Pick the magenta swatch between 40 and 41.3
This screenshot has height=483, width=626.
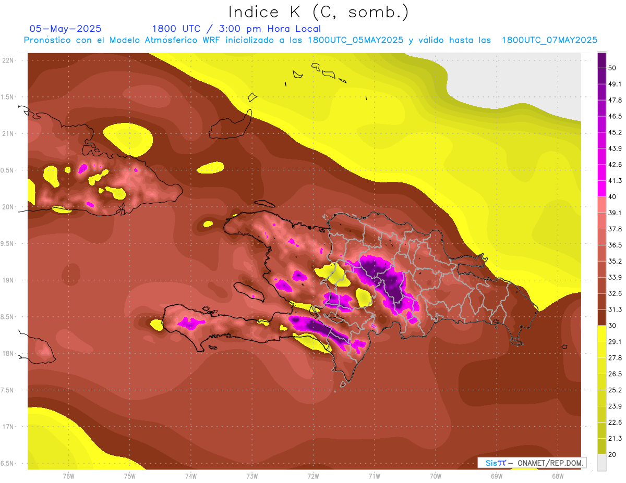tap(601, 189)
